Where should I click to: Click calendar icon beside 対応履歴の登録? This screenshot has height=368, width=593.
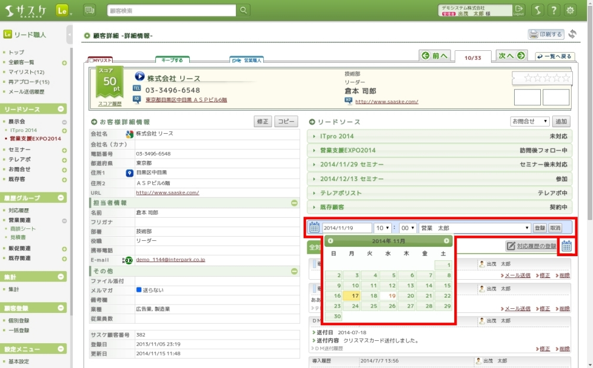tap(566, 246)
